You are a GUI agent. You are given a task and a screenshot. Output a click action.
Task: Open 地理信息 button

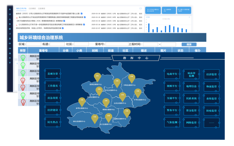click(x=191, y=86)
